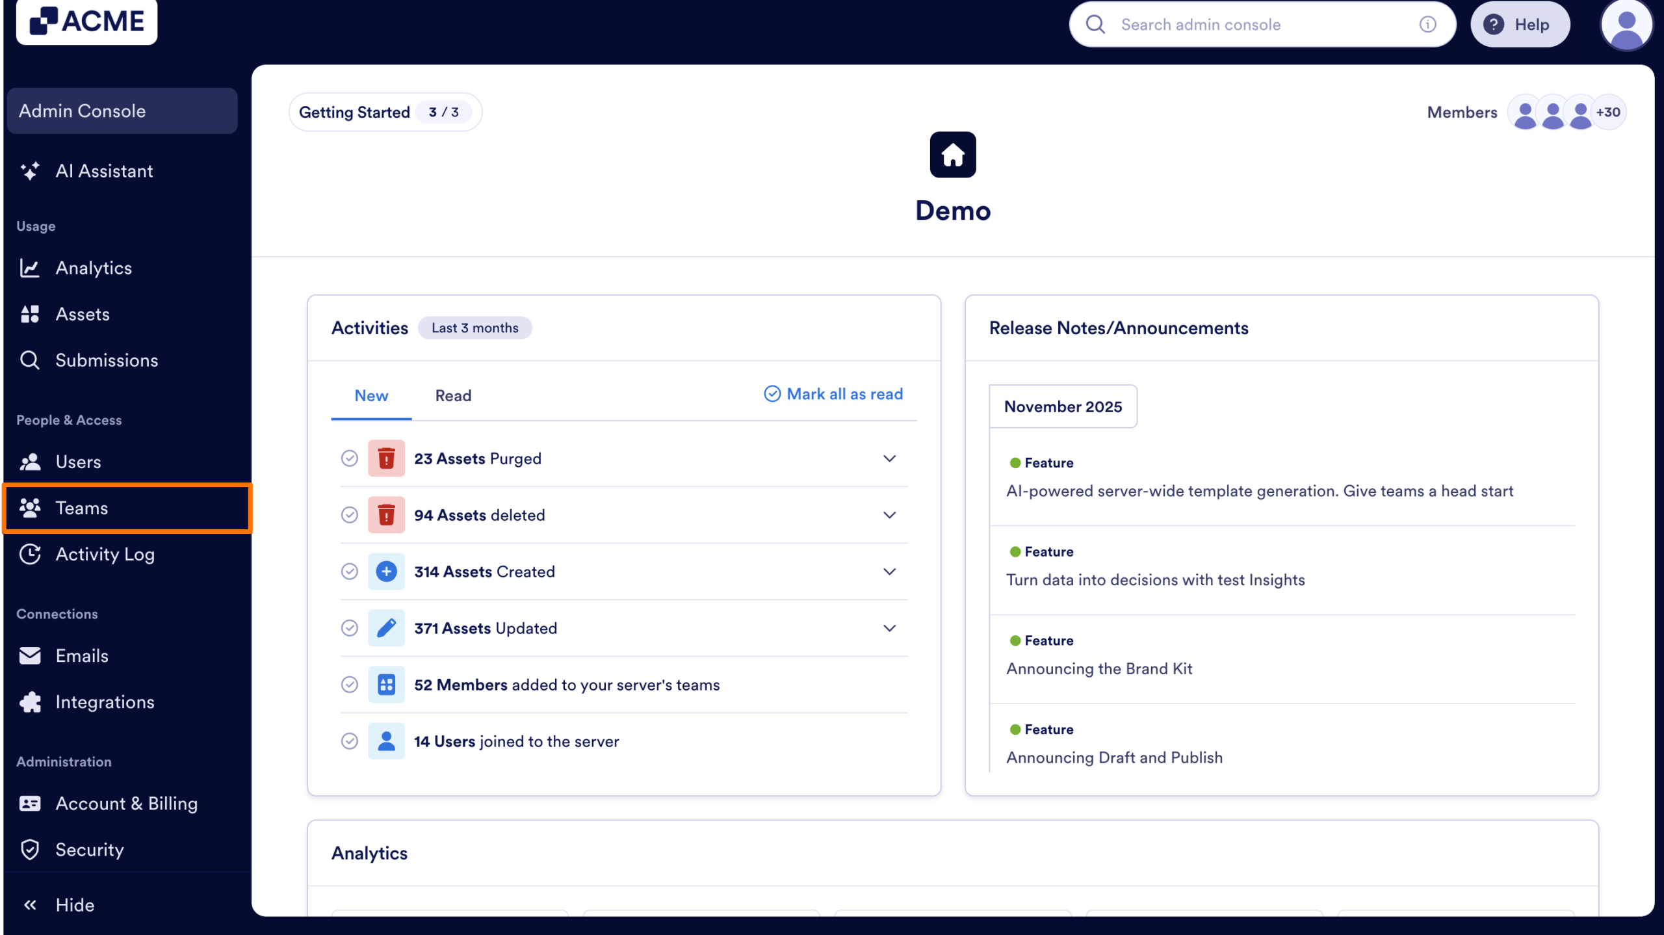Expand the 23 Assets Purged row
Viewport: 1664px width, 935px height.
[889, 458]
